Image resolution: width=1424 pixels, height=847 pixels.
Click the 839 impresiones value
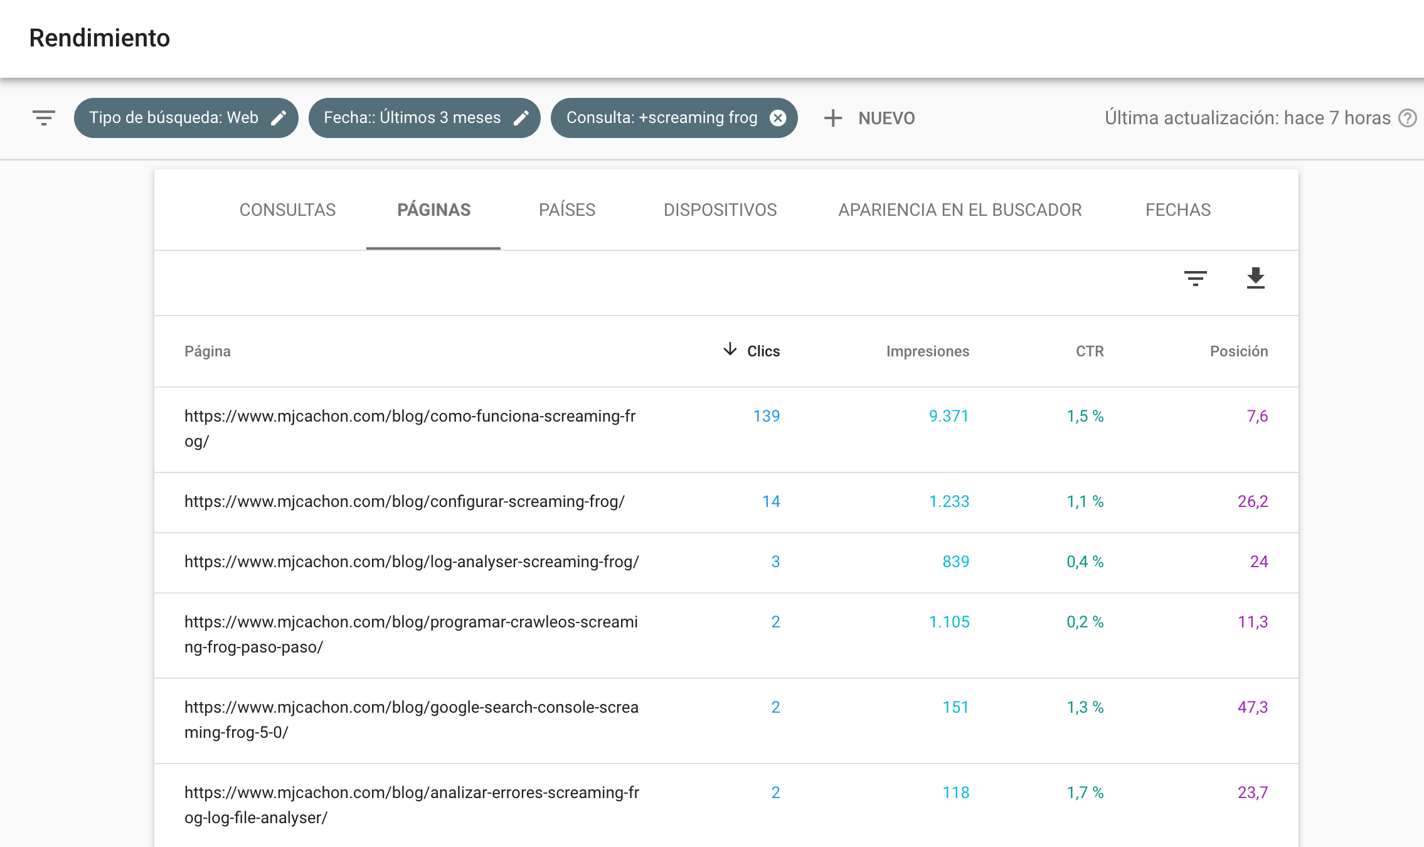click(955, 562)
